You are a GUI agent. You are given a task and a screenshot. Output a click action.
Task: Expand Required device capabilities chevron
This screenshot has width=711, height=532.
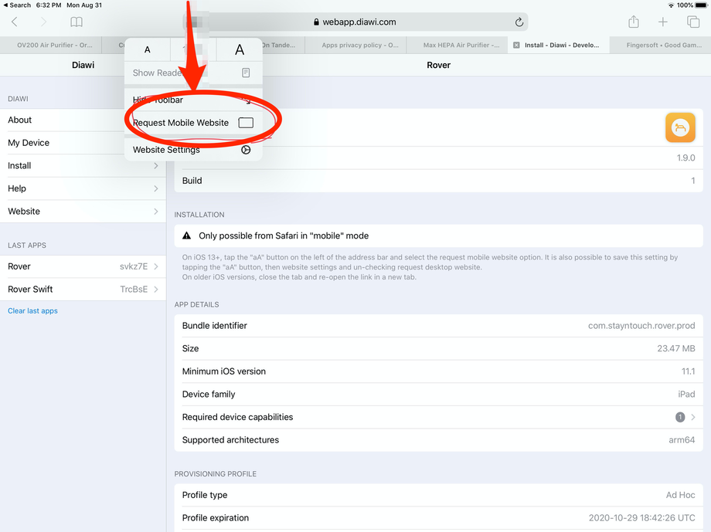pyautogui.click(x=693, y=417)
